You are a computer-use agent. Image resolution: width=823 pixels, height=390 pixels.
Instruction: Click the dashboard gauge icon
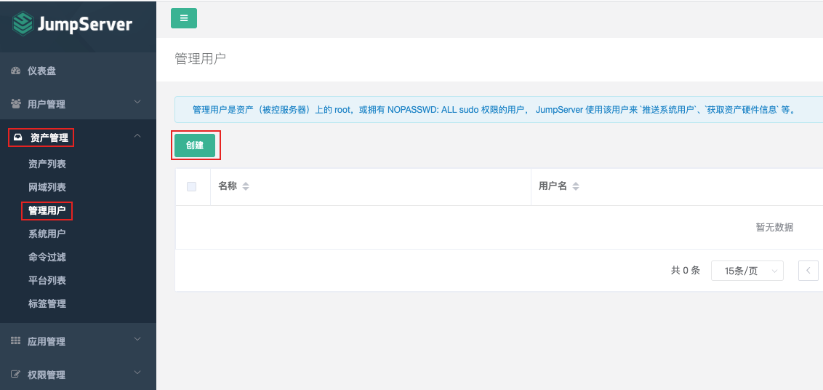(x=16, y=71)
